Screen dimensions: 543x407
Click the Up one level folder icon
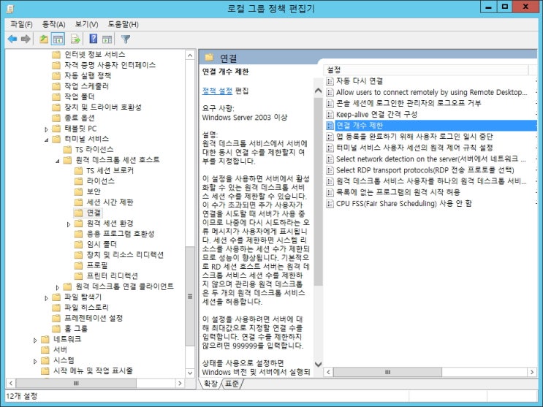(44, 39)
